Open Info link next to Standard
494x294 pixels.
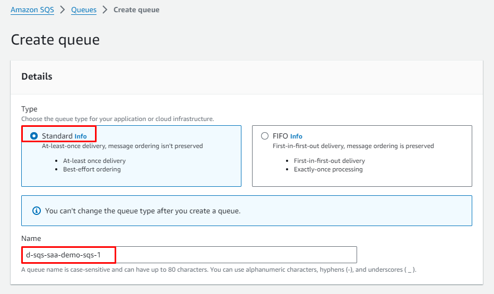81,136
